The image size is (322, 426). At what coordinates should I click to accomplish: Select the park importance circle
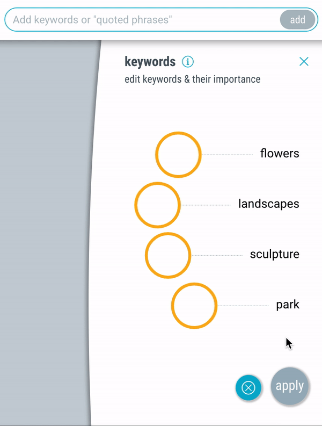coord(194,306)
